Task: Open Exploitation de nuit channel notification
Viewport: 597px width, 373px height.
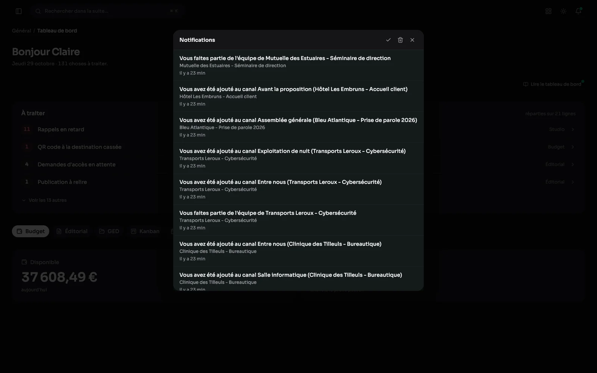Action: [298, 158]
